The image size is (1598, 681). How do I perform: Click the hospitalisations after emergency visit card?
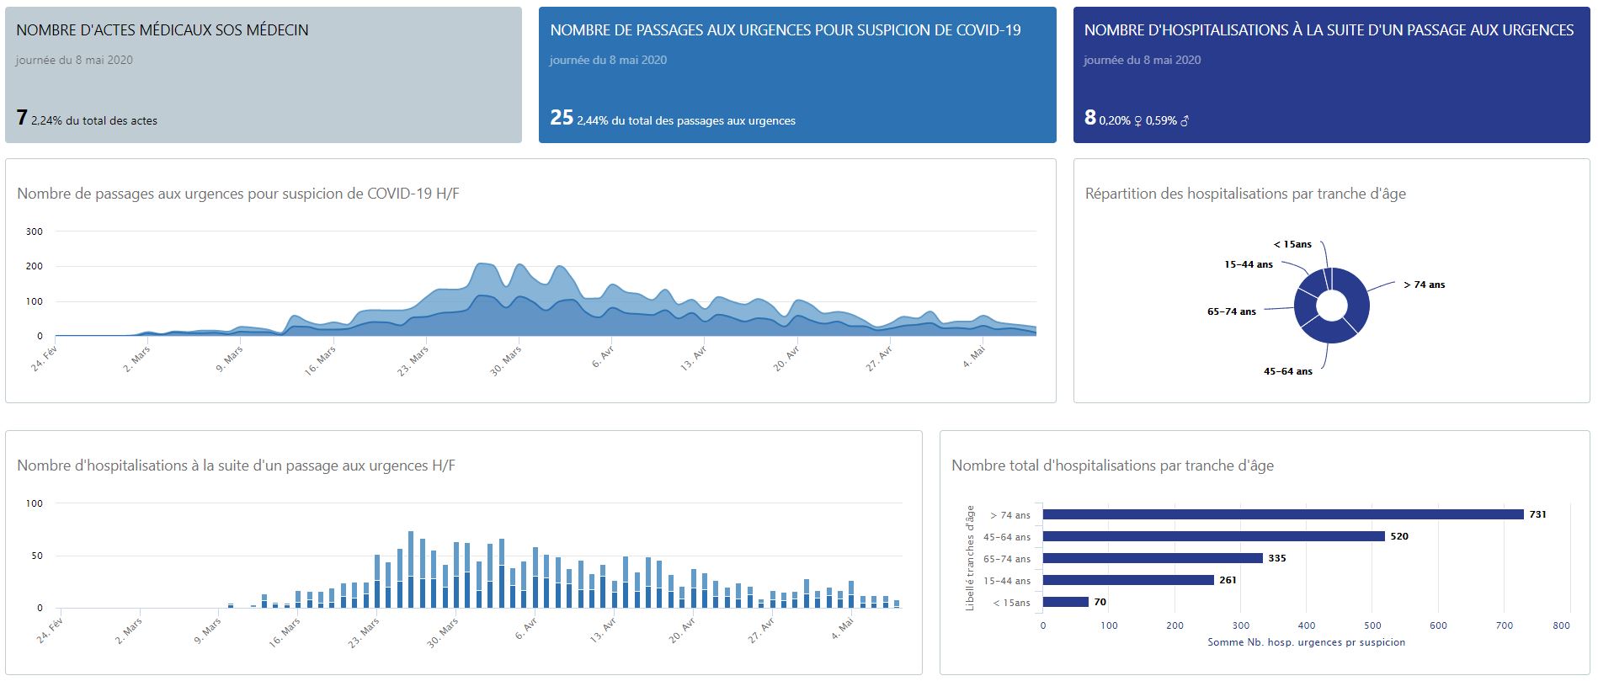click(x=1331, y=75)
